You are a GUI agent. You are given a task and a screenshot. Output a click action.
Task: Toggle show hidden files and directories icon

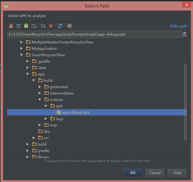click(x=70, y=26)
